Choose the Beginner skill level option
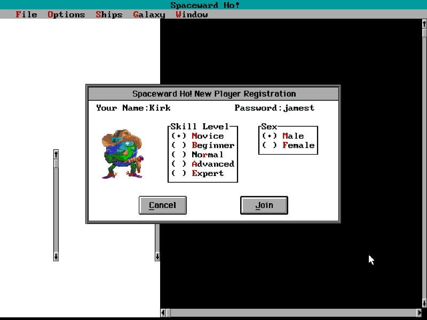 [179, 145]
